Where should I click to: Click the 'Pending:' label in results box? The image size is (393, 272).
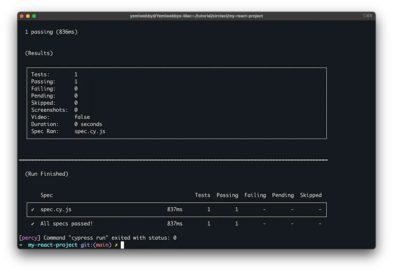pos(43,96)
